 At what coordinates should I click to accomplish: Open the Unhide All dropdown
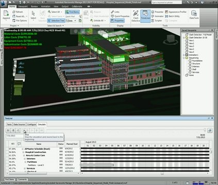pyautogui.click(x=98, y=21)
